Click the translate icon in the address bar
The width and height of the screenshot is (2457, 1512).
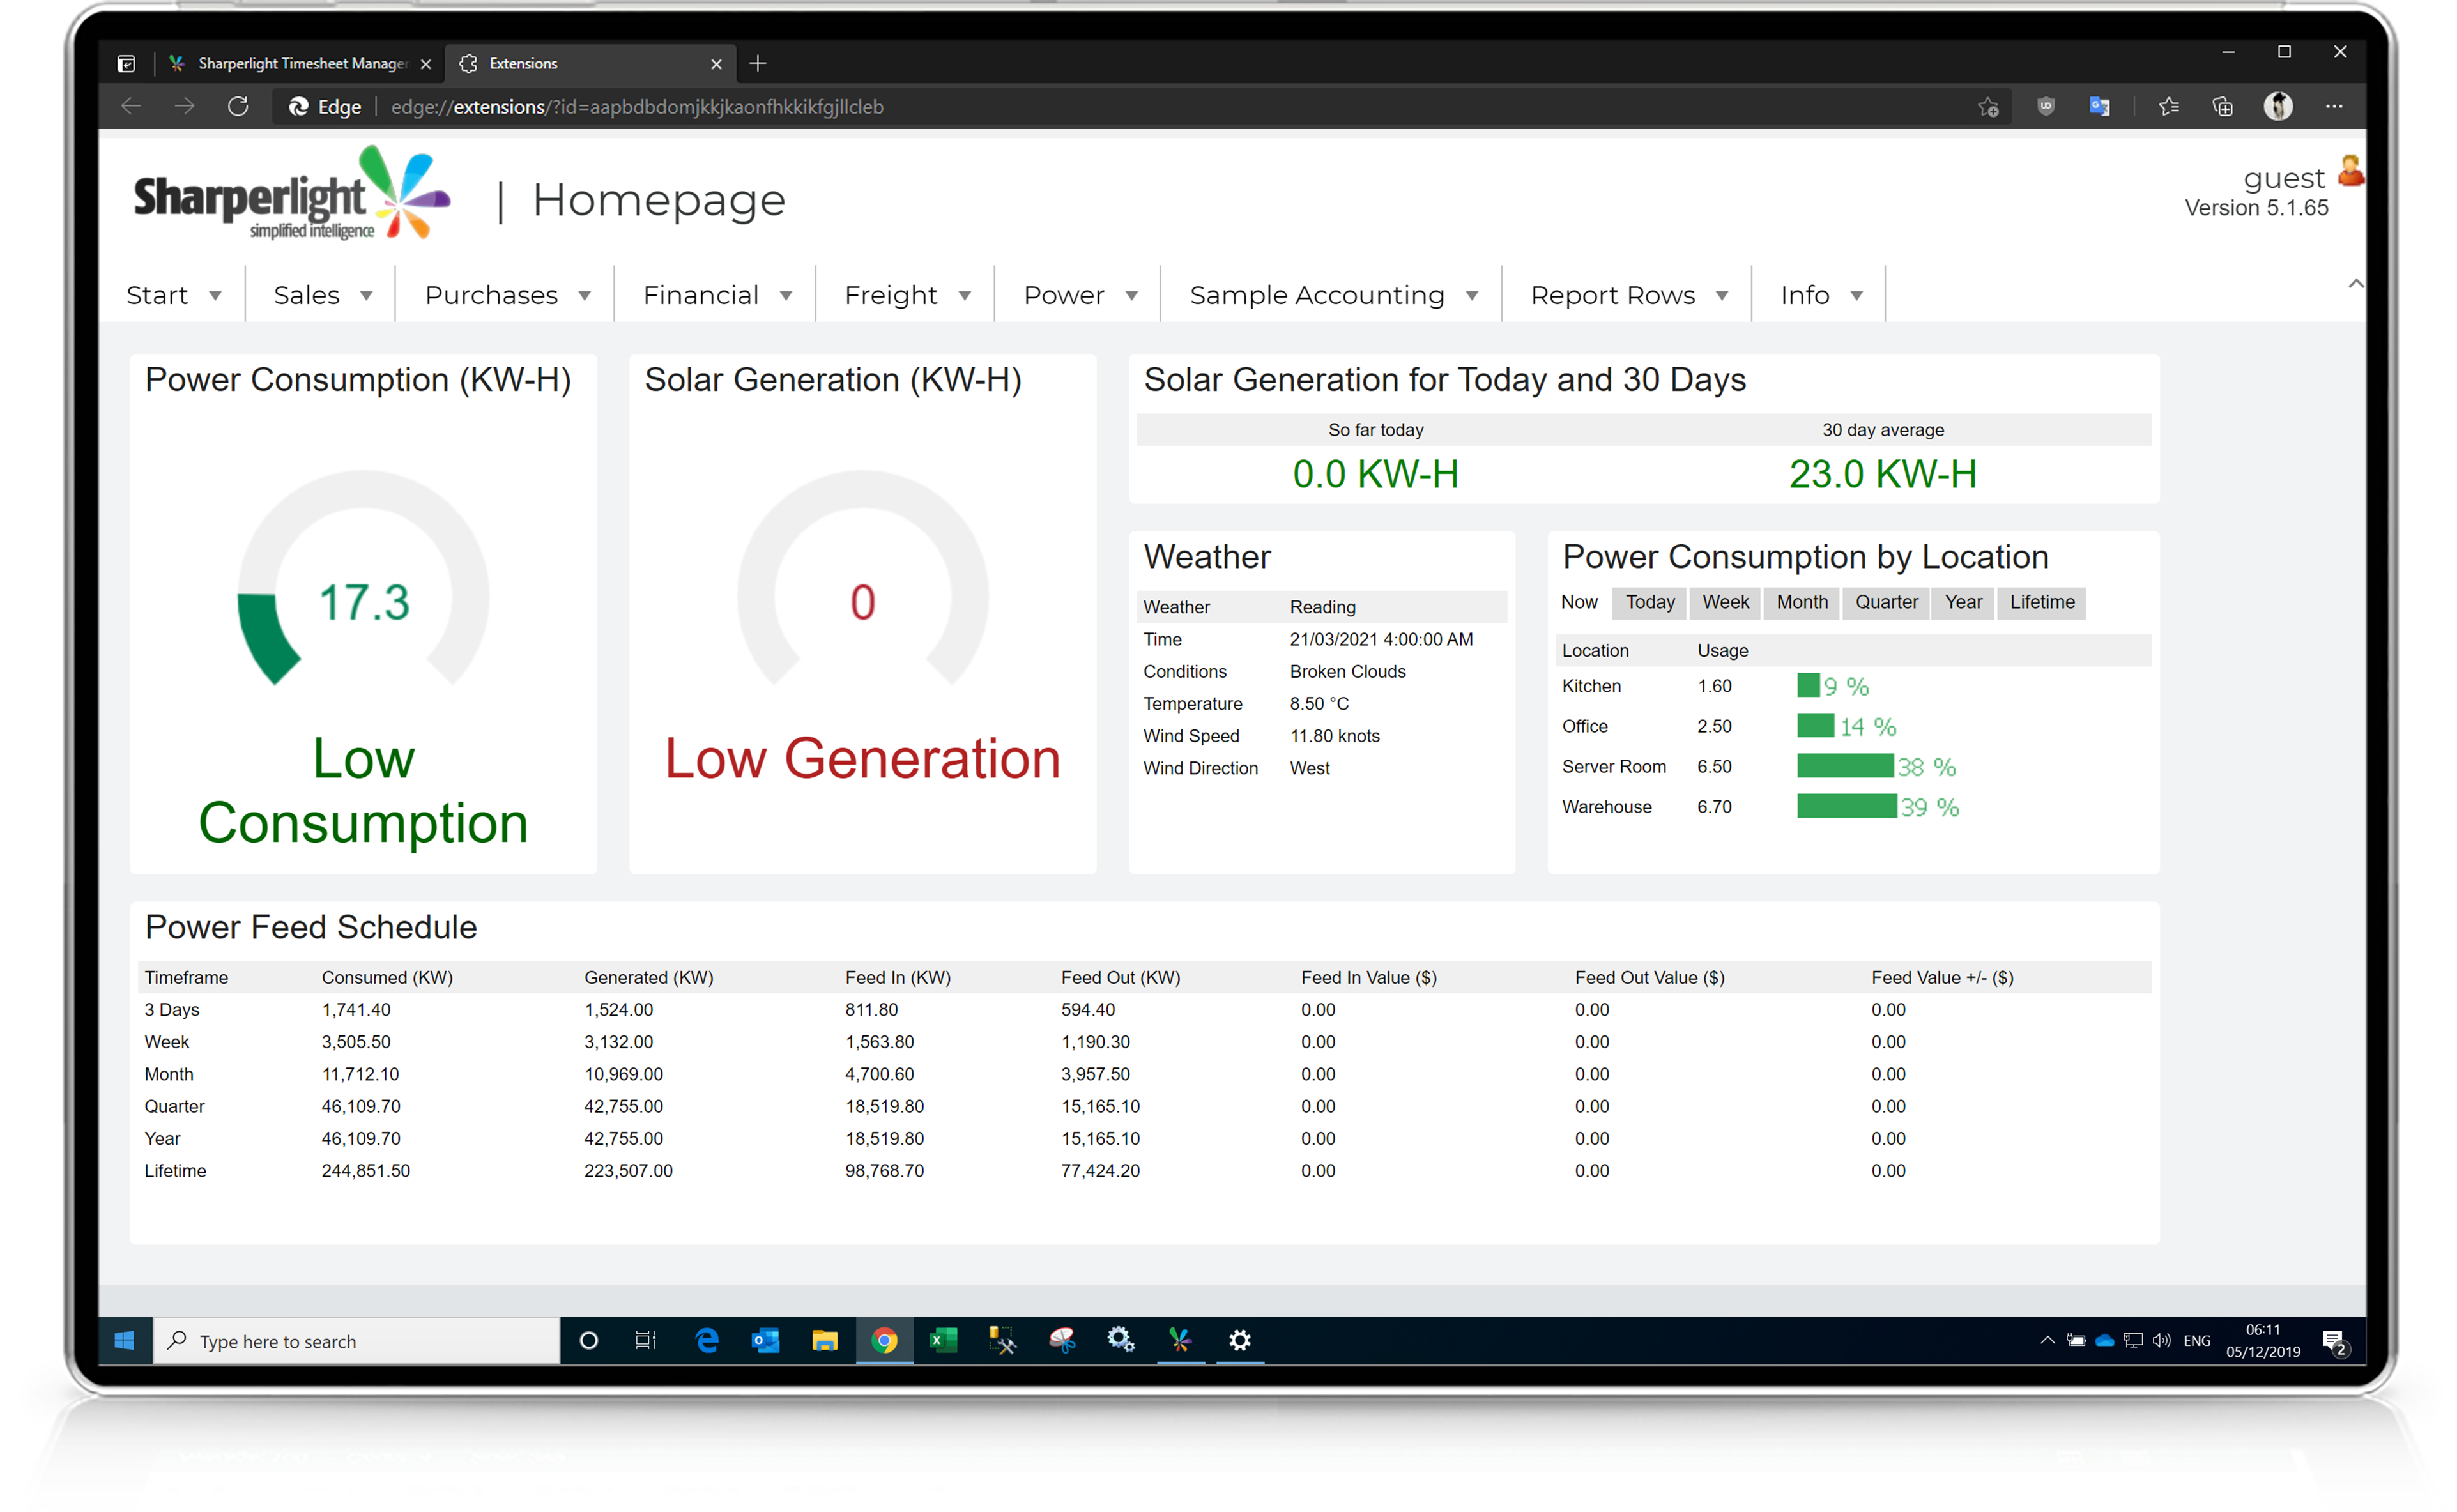tap(2099, 106)
